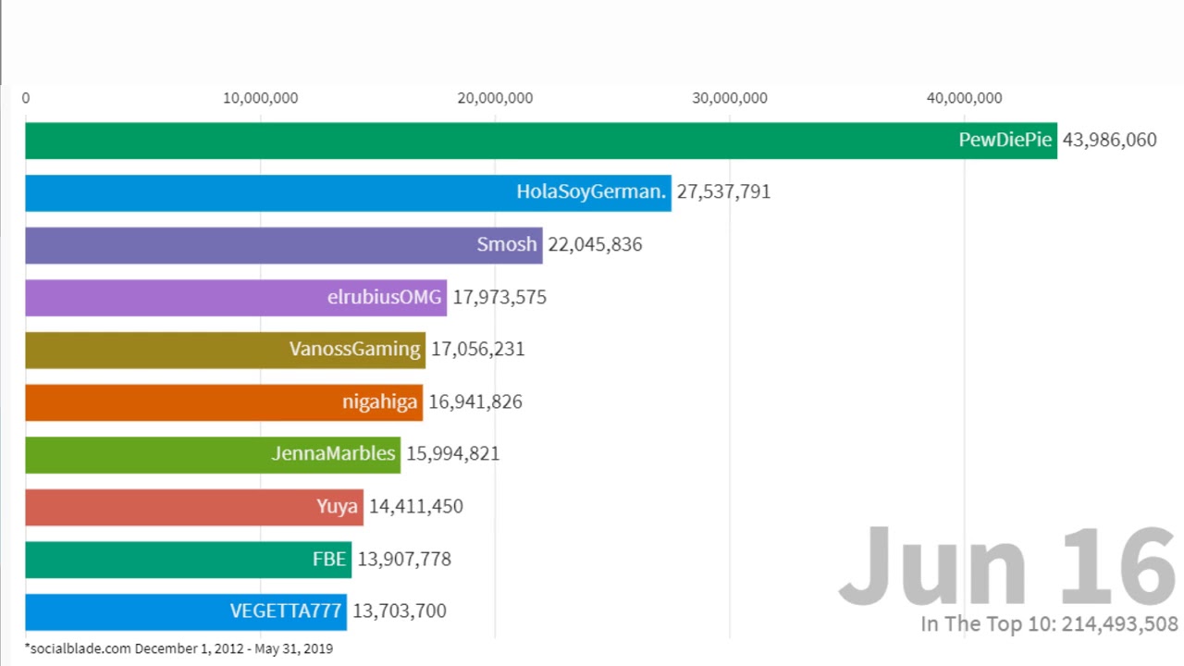The height and width of the screenshot is (666, 1184).
Task: Click the VanossGaming bar
Action: pyautogui.click(x=225, y=350)
